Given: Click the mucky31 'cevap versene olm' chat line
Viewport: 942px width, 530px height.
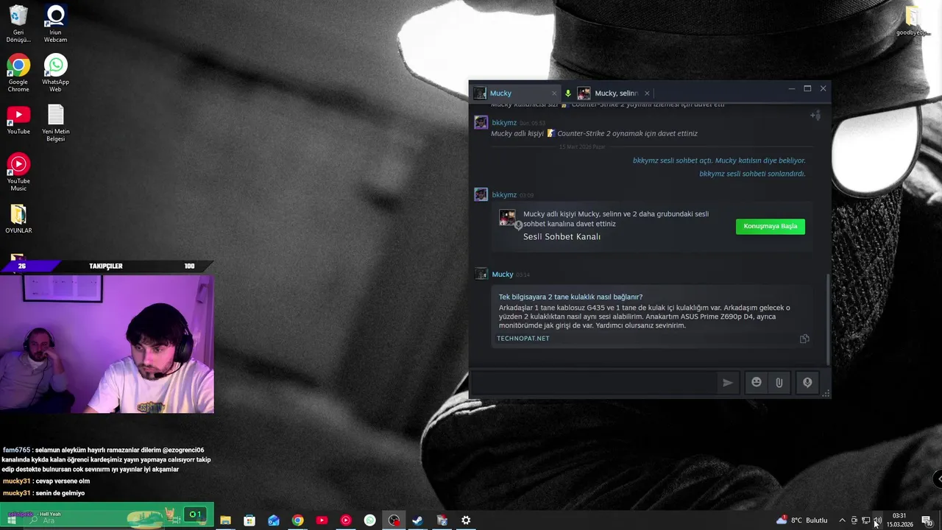Looking at the screenshot, I should (46, 481).
